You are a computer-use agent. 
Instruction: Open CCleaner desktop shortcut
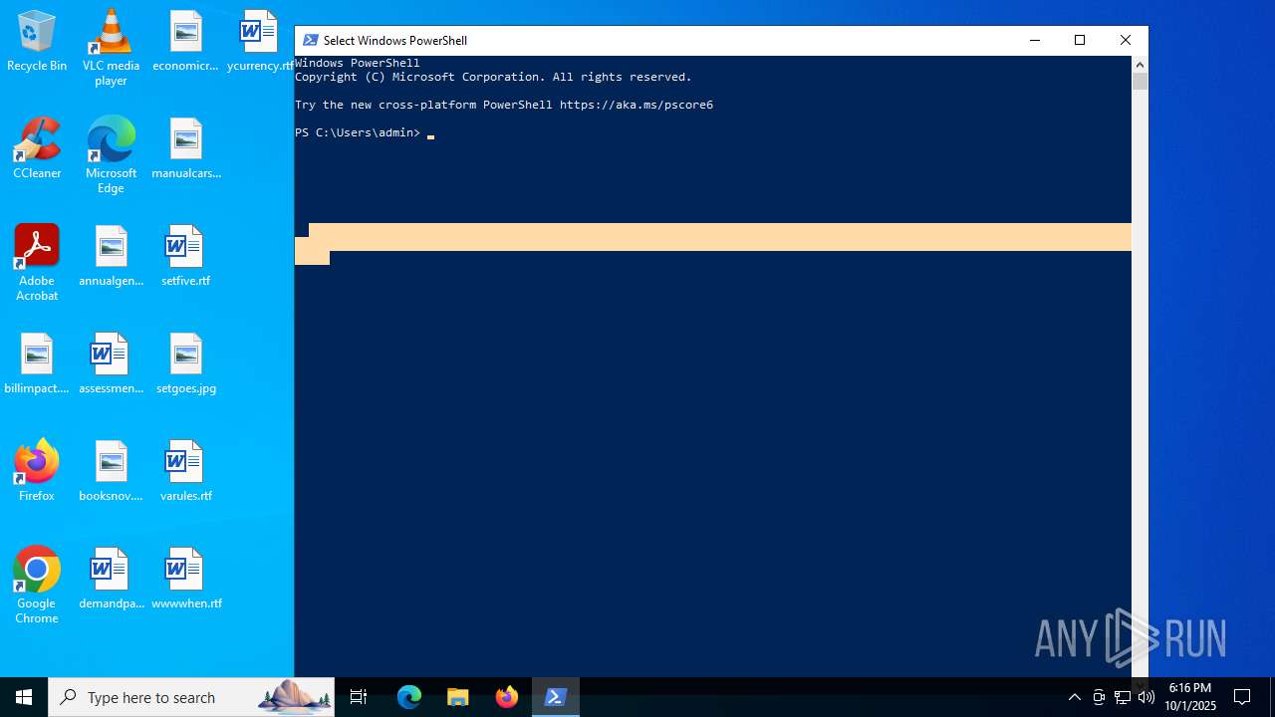pyautogui.click(x=37, y=148)
